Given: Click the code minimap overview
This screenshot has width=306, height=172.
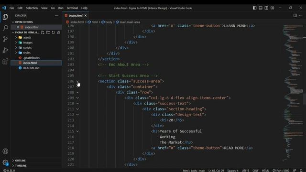Looking at the screenshot, I should 293,94.
